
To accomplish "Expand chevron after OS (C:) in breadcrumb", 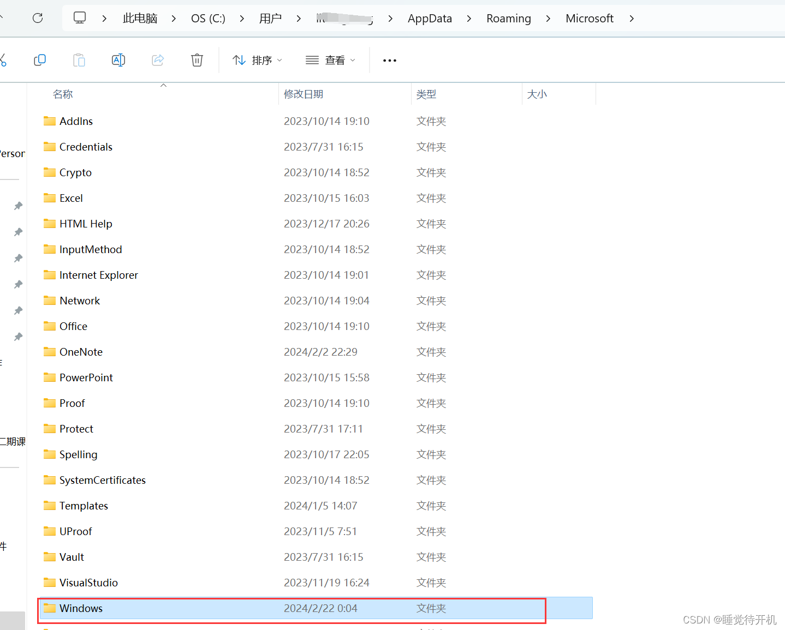I will coord(242,19).
